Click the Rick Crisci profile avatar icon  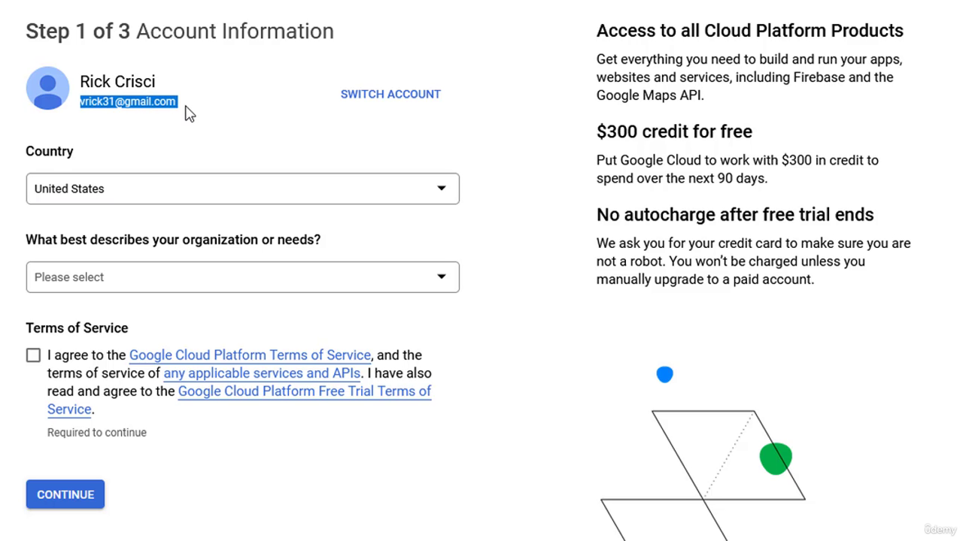coord(47,88)
